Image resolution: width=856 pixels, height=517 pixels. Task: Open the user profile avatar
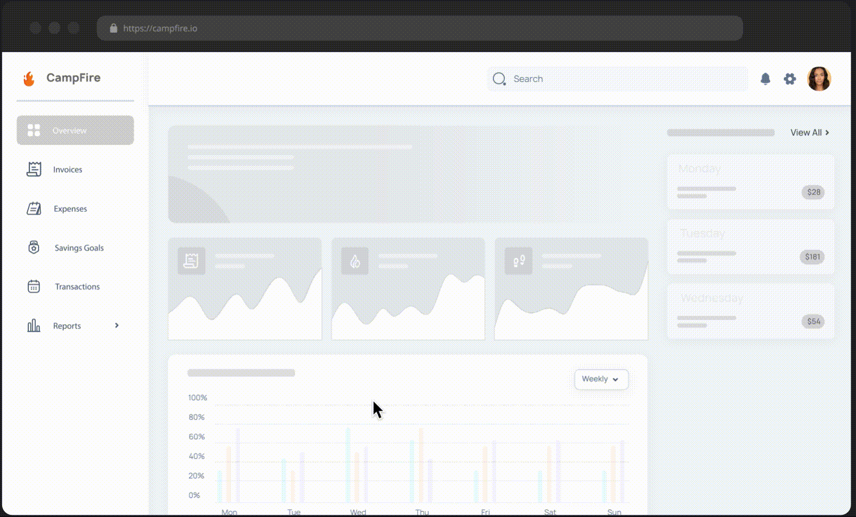[x=819, y=79]
